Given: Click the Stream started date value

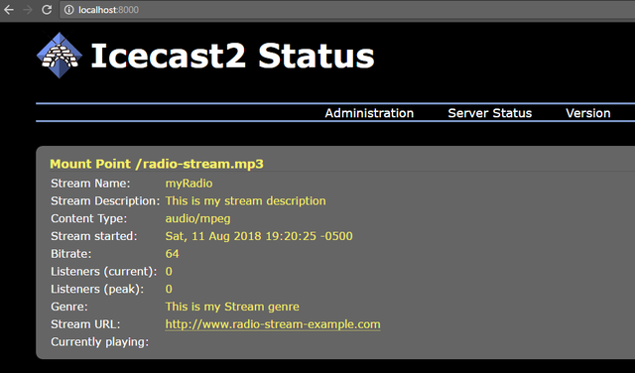Looking at the screenshot, I should [259, 236].
